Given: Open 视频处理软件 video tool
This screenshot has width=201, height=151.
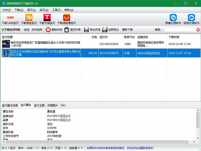Looking at the screenshot, I should pyautogui.click(x=191, y=18).
